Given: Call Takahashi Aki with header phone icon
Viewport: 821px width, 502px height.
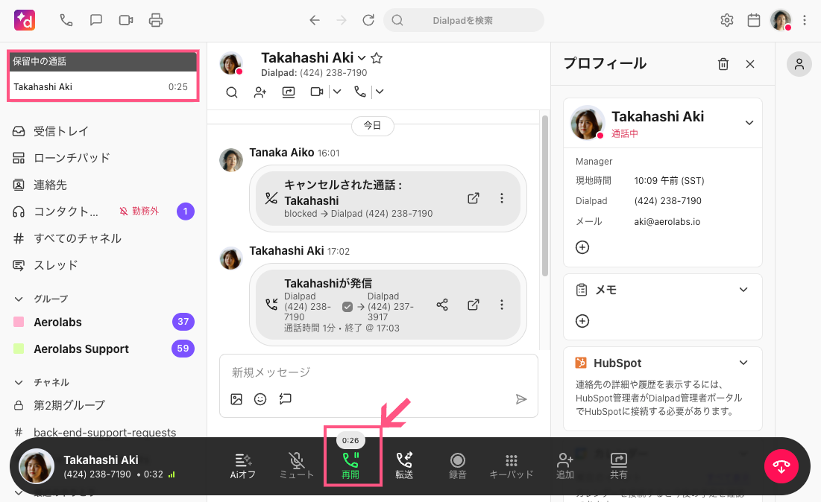Looking at the screenshot, I should [359, 92].
